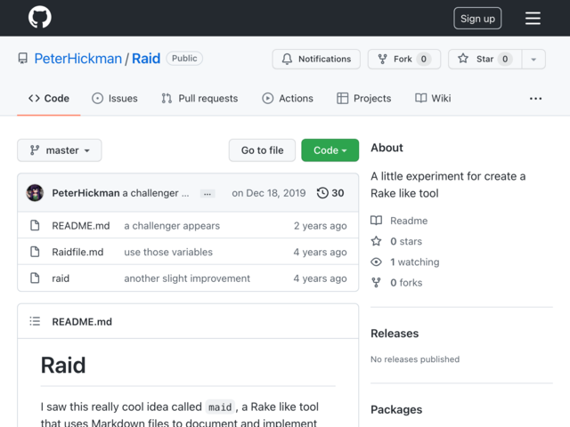Image resolution: width=570 pixels, height=427 pixels.
Task: Click '4 years ago' on raid row
Action: tap(321, 278)
